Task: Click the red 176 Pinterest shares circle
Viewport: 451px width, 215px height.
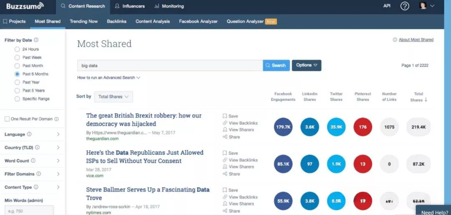Action: [x=363, y=127]
